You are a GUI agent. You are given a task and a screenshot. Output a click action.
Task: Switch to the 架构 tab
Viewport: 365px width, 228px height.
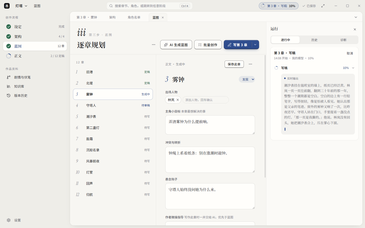(112, 17)
